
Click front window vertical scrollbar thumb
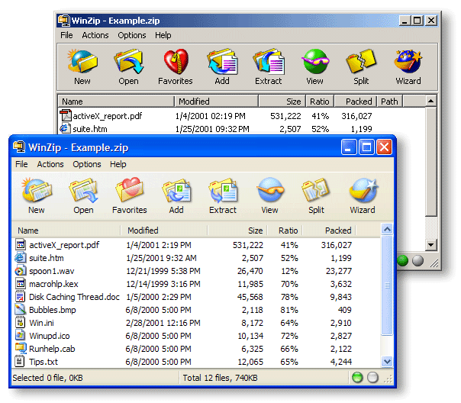tap(387, 285)
